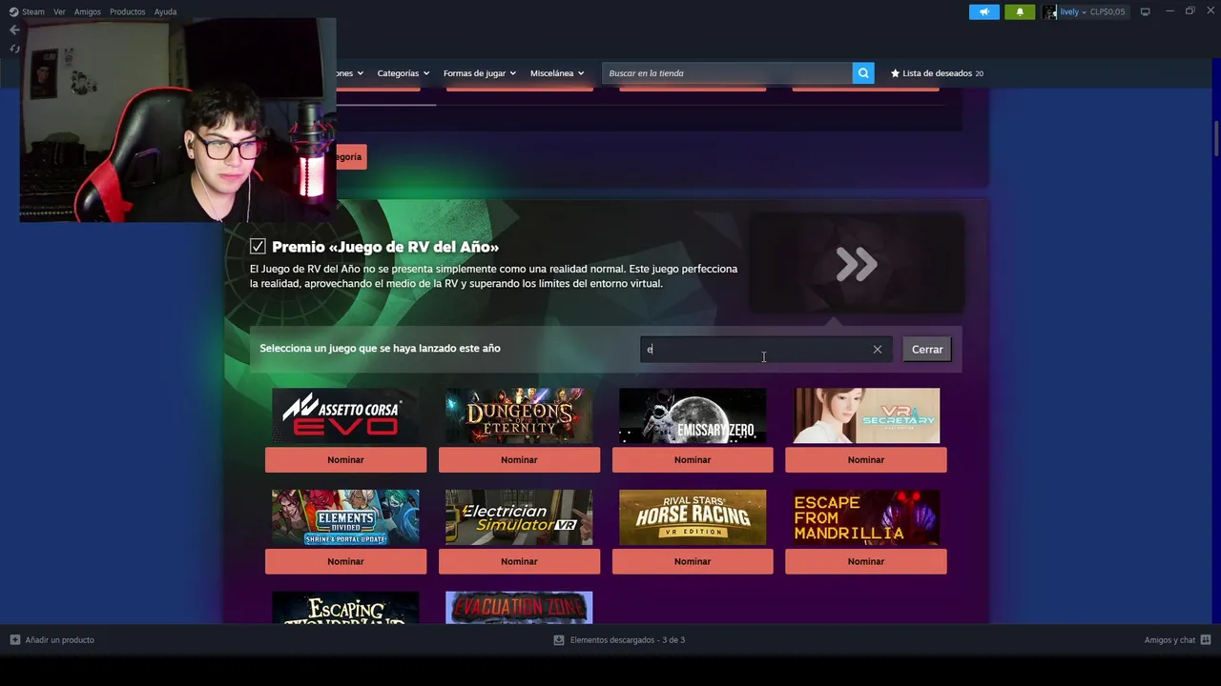This screenshot has height=686, width=1221.
Task: Nominate Assetto Corsa EVO
Action: 345,460
